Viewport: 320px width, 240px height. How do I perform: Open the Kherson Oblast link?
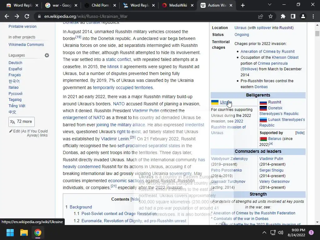[285, 57]
